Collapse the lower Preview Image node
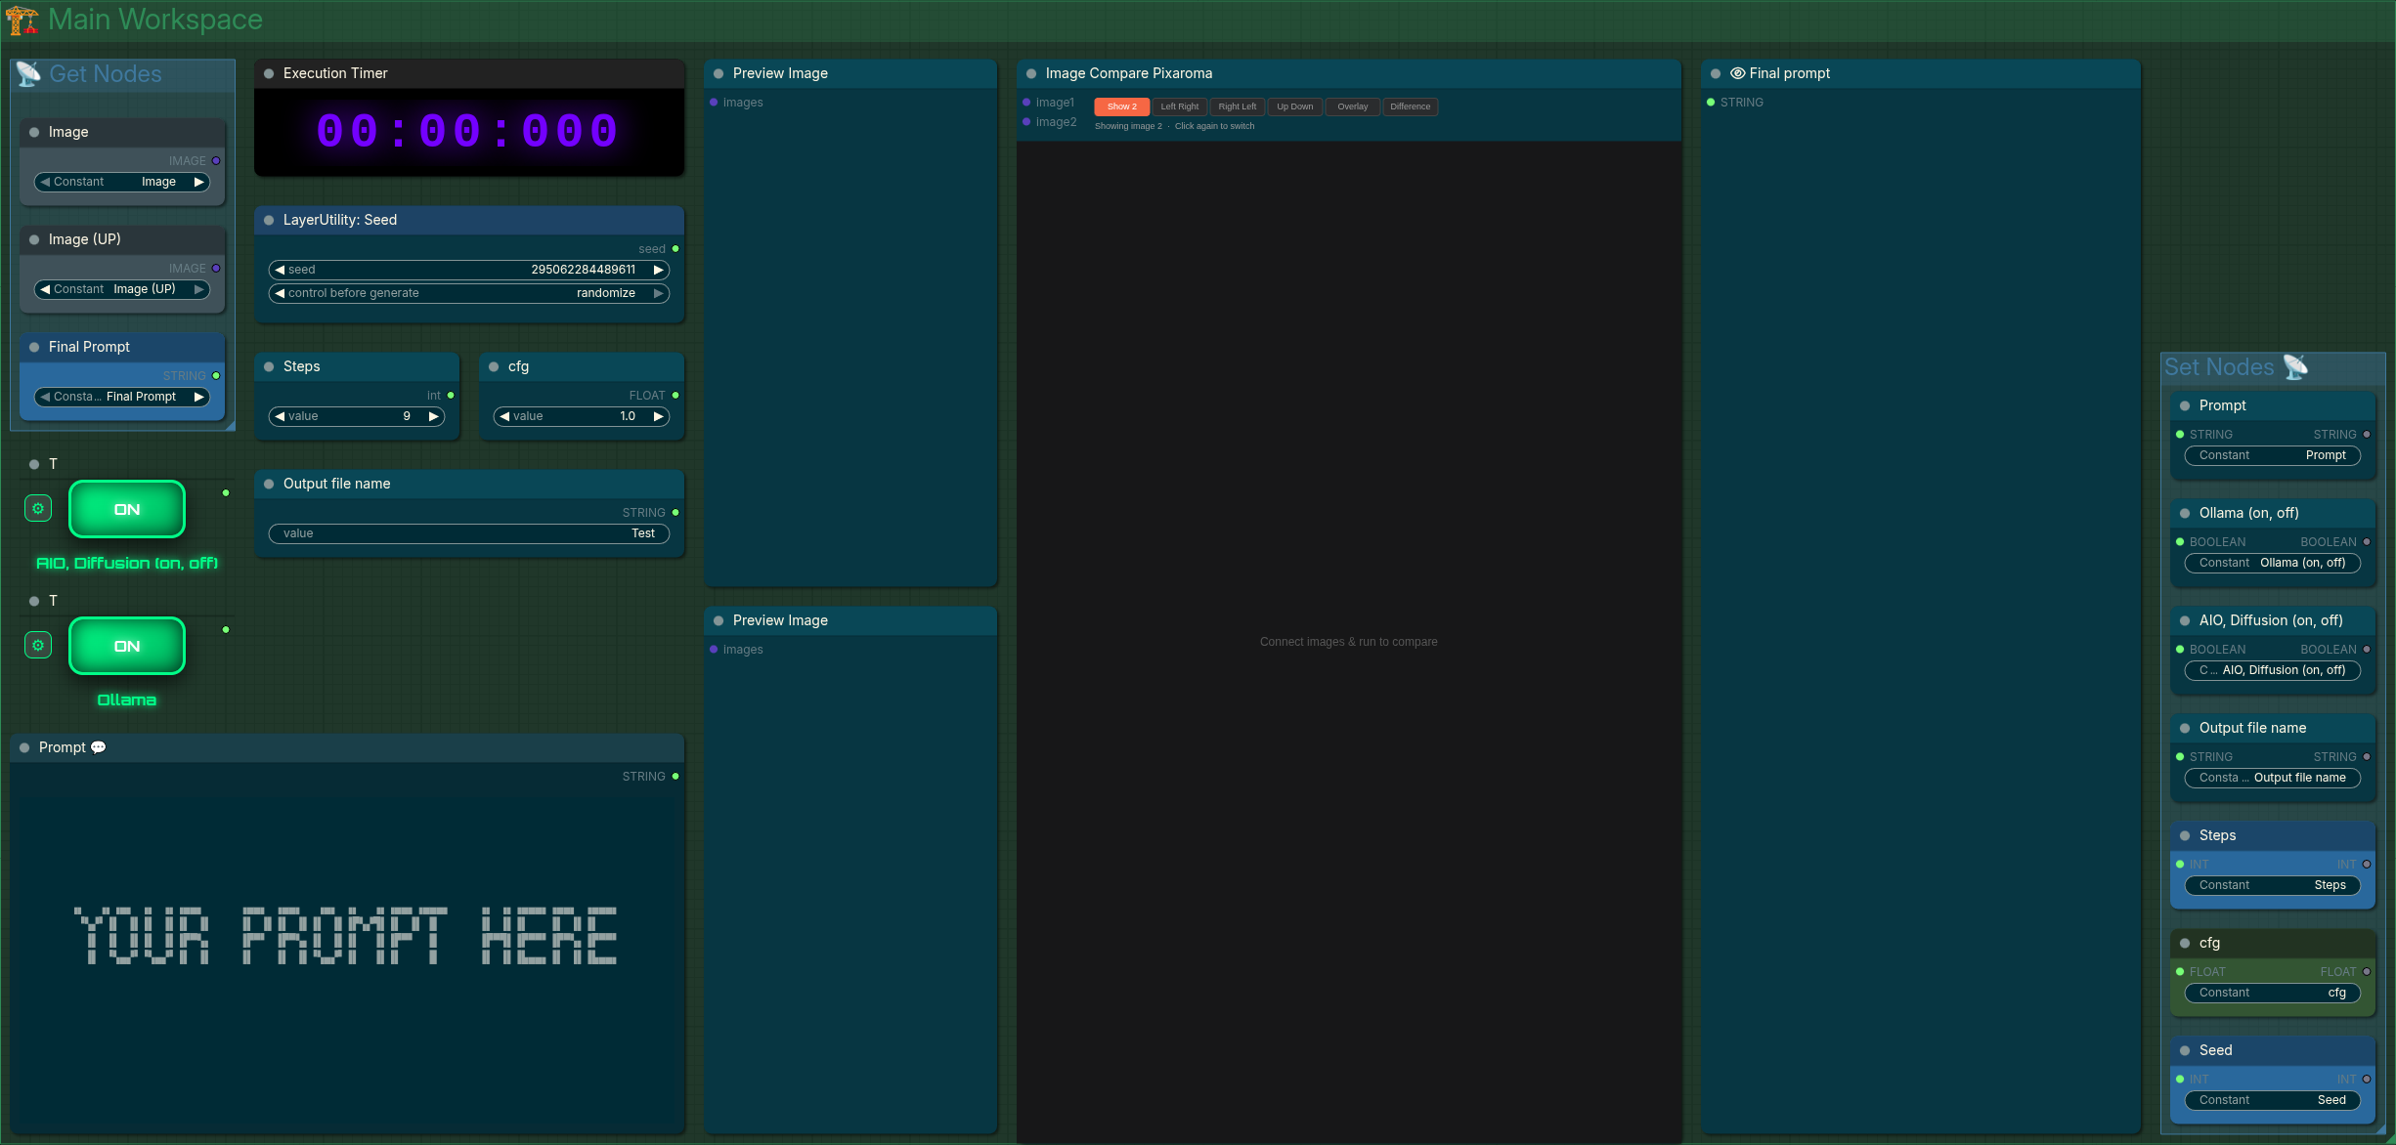The width and height of the screenshot is (2396, 1145). coord(719,620)
